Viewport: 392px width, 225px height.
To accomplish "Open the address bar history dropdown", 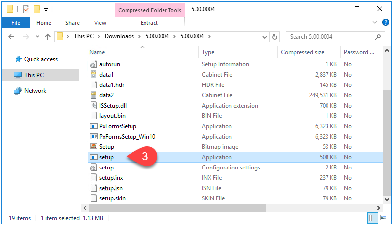I will pos(265,37).
